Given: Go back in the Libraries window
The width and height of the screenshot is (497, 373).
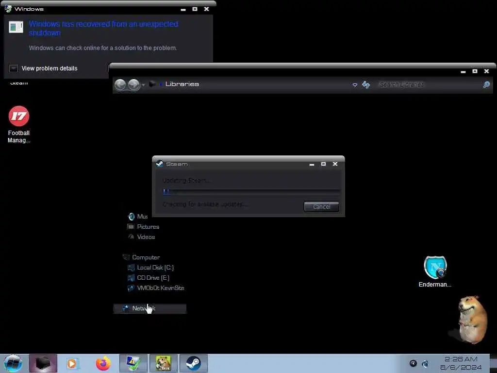Looking at the screenshot, I should click(120, 85).
